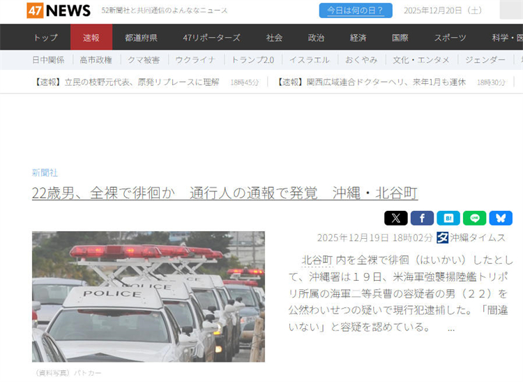
Task: Select the スポーツ navigation item
Action: click(x=450, y=38)
